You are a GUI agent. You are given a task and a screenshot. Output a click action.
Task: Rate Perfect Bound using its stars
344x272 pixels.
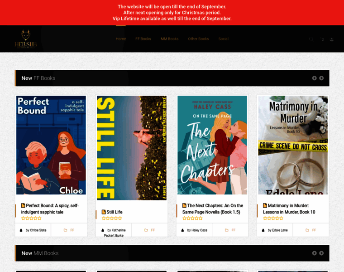(x=31, y=218)
